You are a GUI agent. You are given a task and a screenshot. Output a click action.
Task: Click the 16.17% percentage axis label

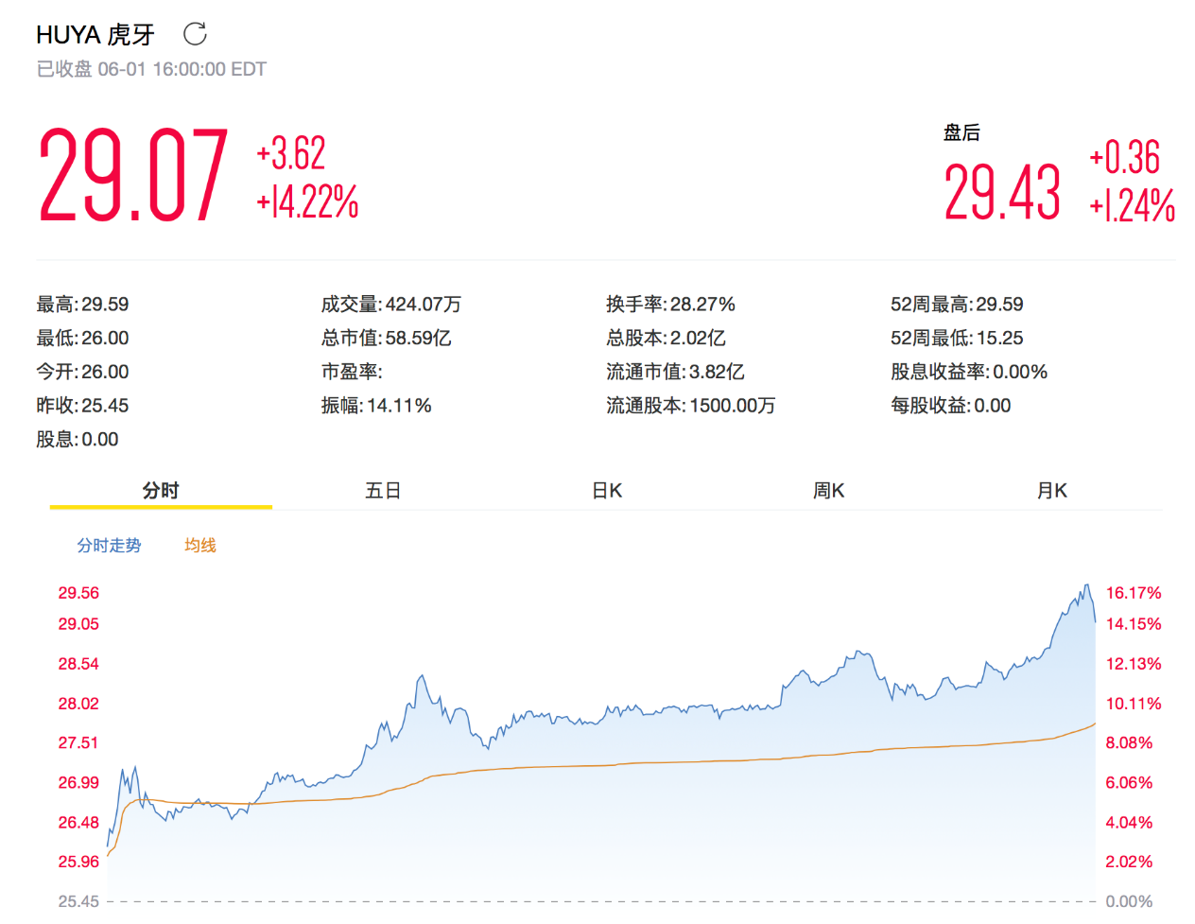pos(1134,593)
